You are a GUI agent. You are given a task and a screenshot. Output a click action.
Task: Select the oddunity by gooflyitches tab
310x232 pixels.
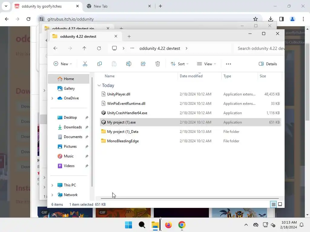47,6
